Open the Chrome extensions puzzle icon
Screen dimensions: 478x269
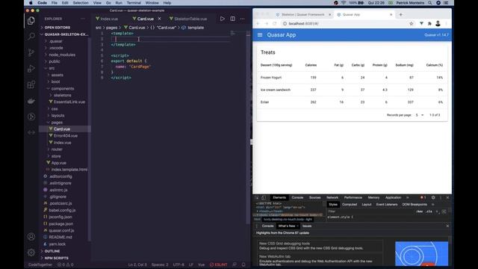429,23
